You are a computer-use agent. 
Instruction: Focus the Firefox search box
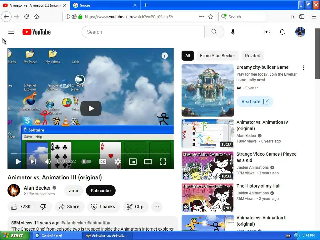[x=242, y=17]
